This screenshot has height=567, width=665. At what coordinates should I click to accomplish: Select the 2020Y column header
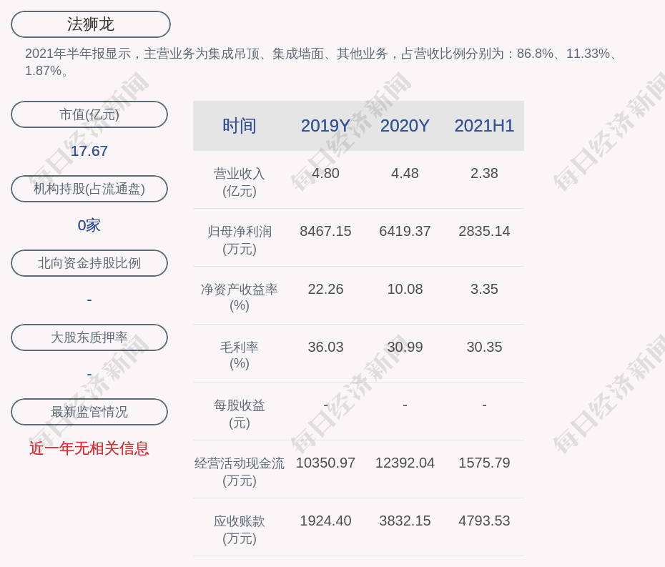[405, 126]
